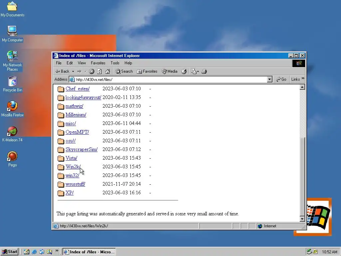
Task: Select My Network Places desktop icon
Action: [12, 61]
